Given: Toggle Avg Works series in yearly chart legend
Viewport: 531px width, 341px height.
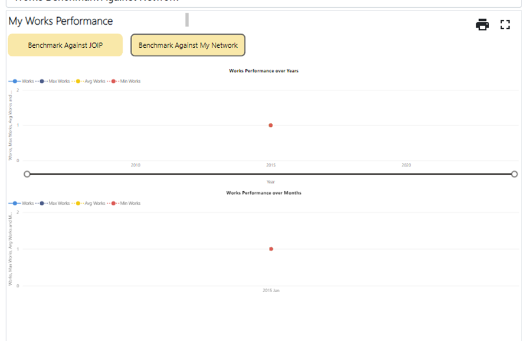Looking at the screenshot, I should 91,81.
